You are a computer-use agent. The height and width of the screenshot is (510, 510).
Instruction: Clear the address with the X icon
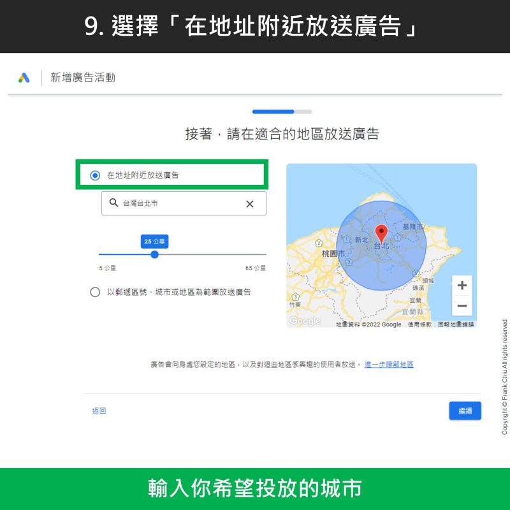[x=250, y=203]
